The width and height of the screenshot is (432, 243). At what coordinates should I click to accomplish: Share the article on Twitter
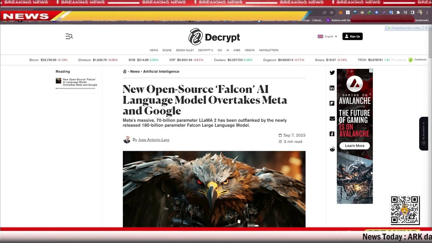(x=332, y=73)
